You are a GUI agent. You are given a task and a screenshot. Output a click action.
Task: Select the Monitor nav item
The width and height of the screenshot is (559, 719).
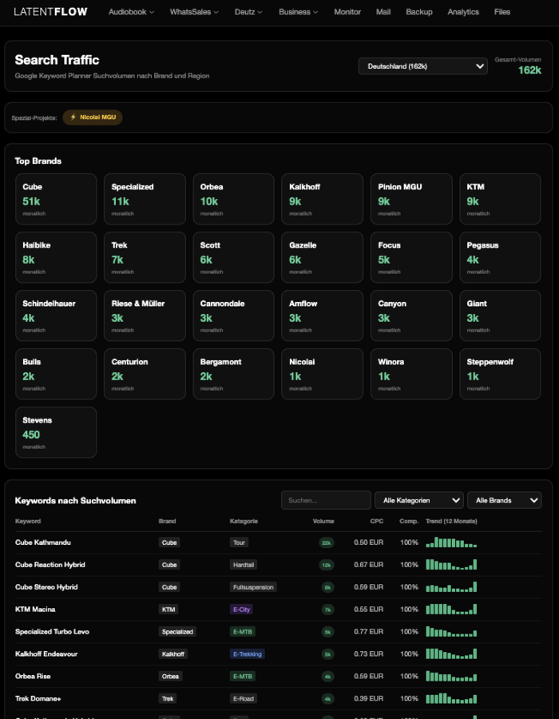pos(347,12)
